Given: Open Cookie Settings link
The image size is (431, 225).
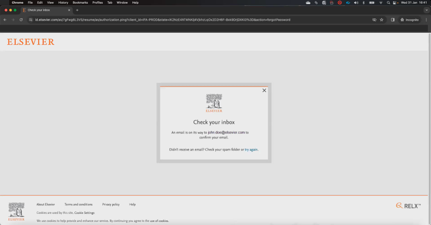Looking at the screenshot, I should 84,213.
